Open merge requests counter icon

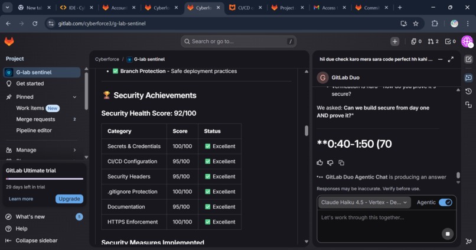coord(433,41)
